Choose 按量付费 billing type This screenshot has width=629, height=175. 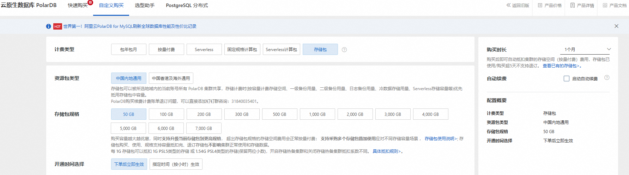point(167,49)
